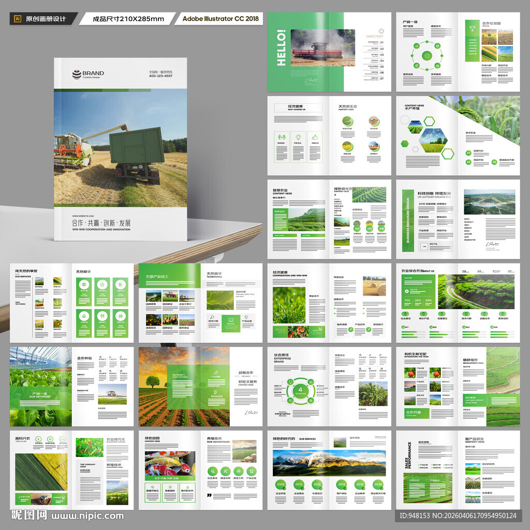The height and width of the screenshot is (530, 530).
Task: Click the "合作社加盟" heading
Action: [491, 23]
